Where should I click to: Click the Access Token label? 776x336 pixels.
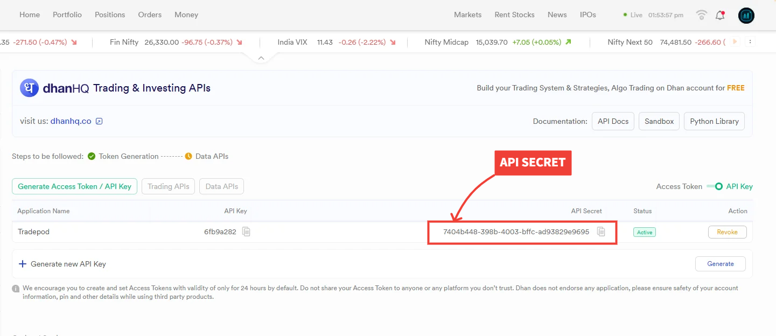click(679, 186)
